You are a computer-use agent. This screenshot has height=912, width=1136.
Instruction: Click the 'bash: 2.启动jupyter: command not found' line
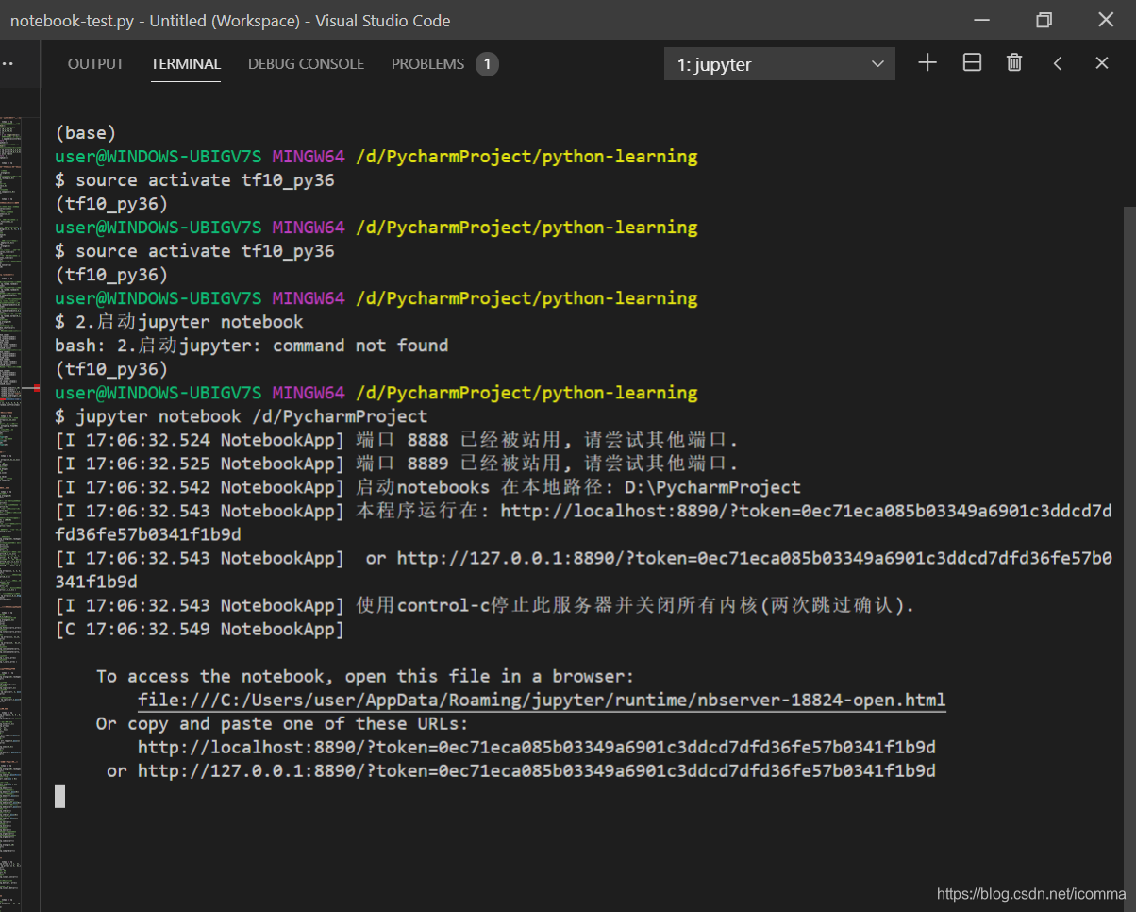[251, 346]
